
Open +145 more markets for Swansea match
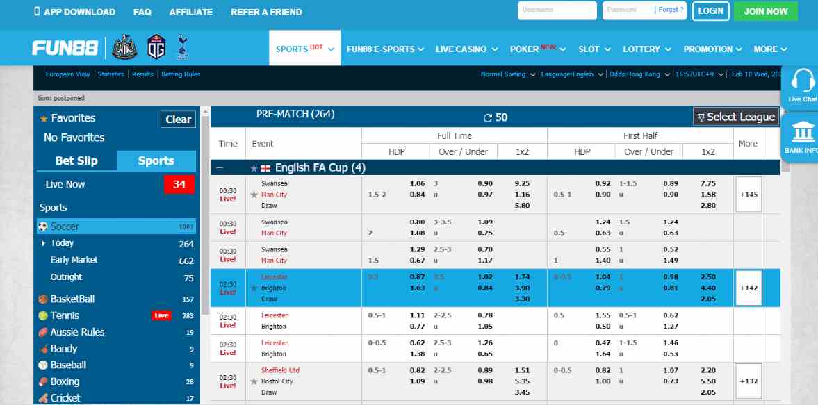(x=749, y=195)
